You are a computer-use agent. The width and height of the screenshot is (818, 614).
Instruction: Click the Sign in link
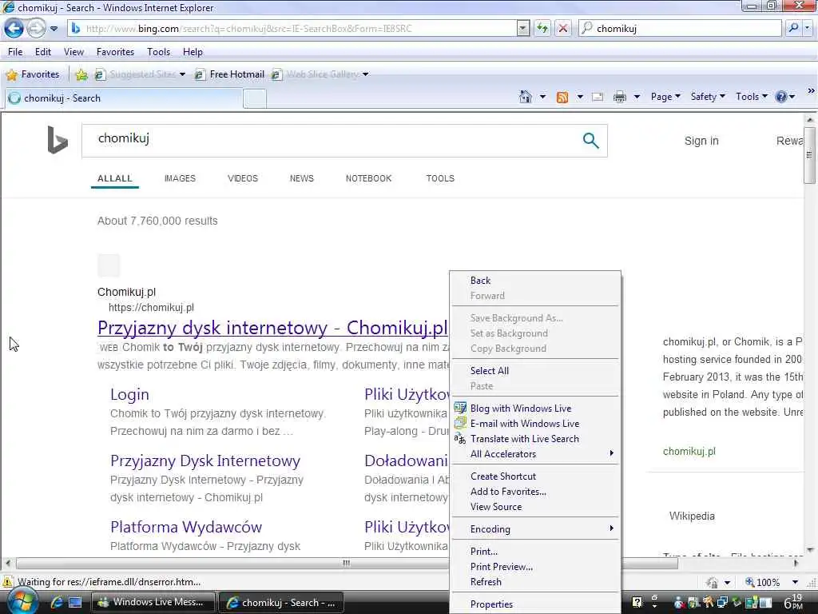701,141
